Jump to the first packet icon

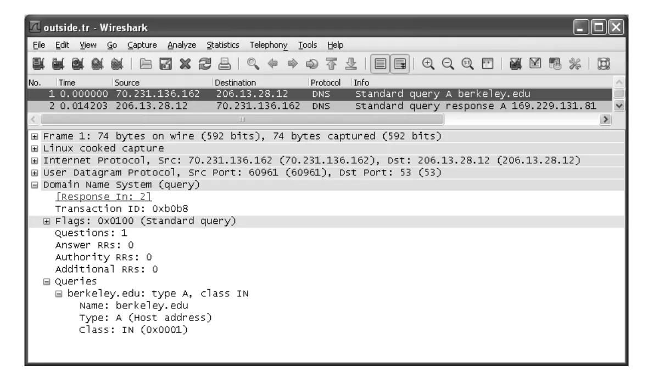pos(332,64)
